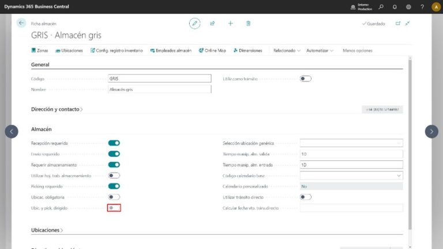Expand the Ubicaciones section
The width and height of the screenshot is (443, 249).
click(47, 230)
